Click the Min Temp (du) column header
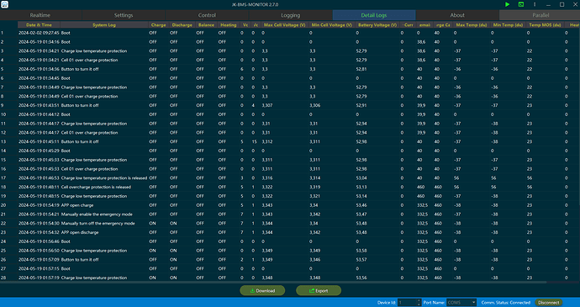The image size is (580, 307). pos(508,24)
